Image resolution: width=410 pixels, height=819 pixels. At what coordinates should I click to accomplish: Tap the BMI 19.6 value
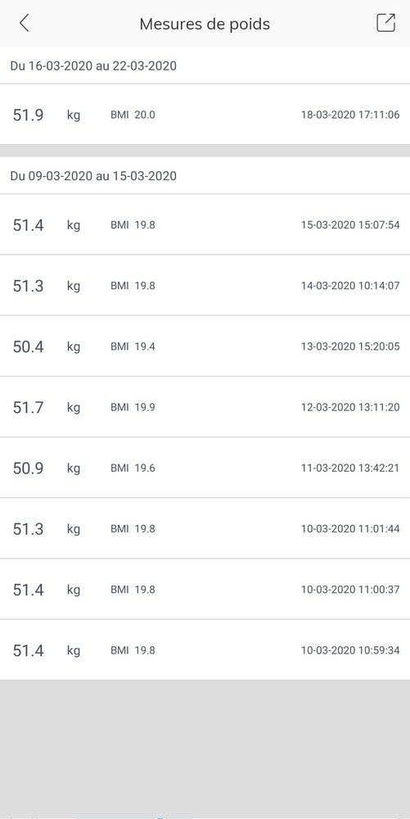pyautogui.click(x=133, y=468)
